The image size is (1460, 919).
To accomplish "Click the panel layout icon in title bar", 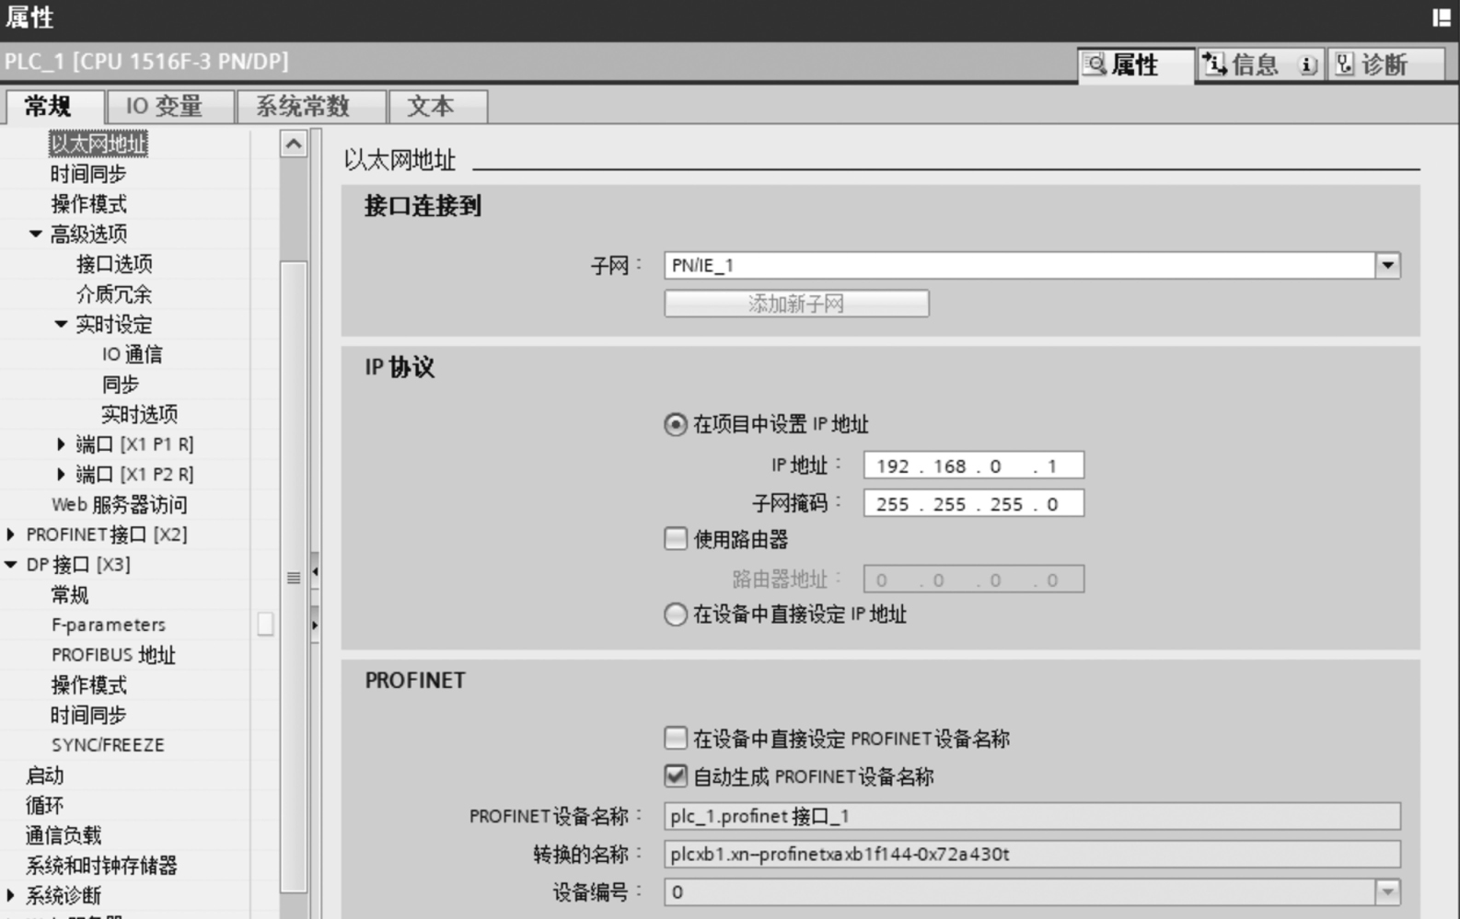I will pyautogui.click(x=1442, y=17).
